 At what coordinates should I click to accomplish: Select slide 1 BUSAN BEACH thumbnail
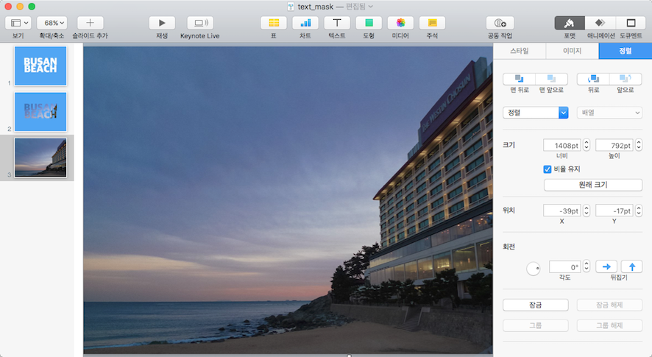click(x=40, y=66)
